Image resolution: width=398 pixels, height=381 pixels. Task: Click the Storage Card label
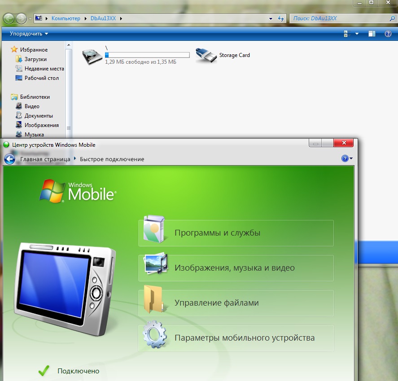pyautogui.click(x=234, y=55)
